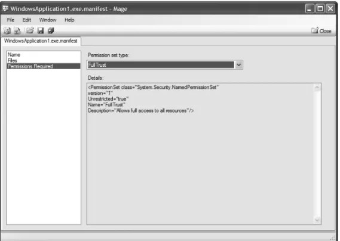Click the Mage app icon in title bar
Viewport: 340px width, 241px height.
pos(5,8)
